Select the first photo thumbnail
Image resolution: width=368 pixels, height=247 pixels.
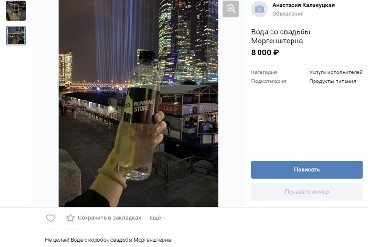coord(16,10)
